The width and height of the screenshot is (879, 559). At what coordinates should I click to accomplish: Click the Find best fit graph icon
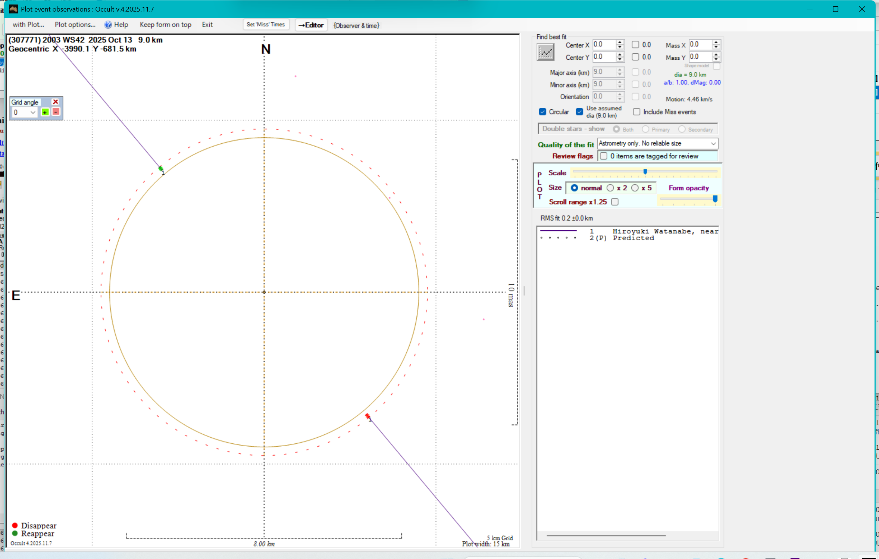pyautogui.click(x=545, y=52)
